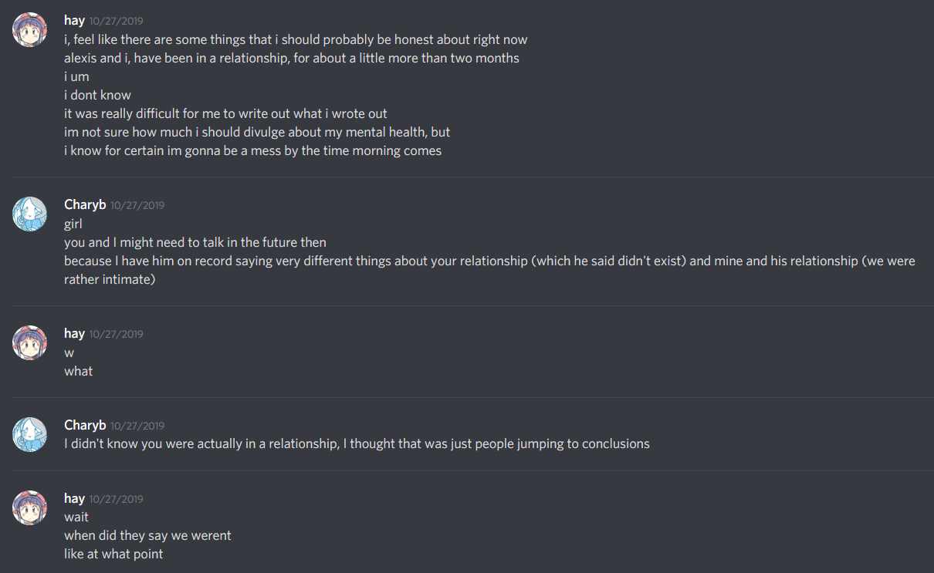Viewport: 934px width, 573px height.
Task: Click the message "like at what point"
Action: [x=113, y=554]
